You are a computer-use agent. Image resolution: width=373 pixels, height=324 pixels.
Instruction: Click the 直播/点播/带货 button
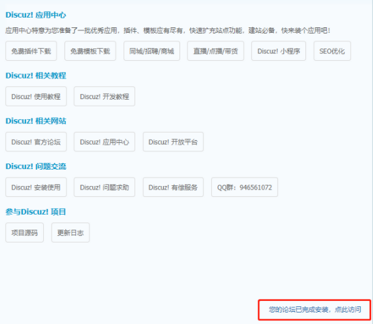[215, 51]
